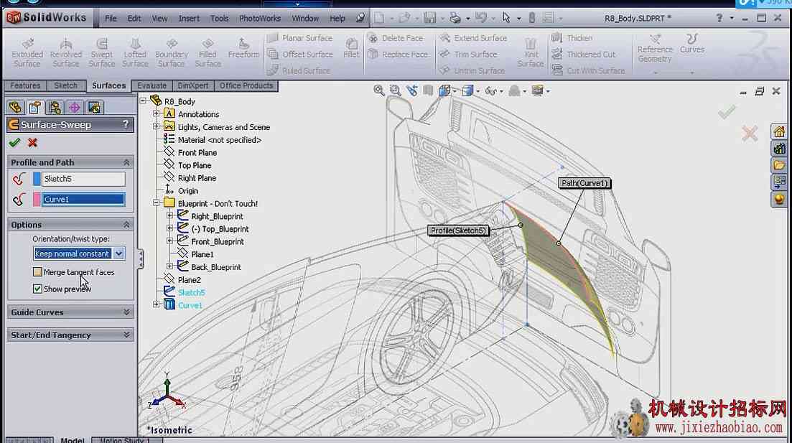
Task: Switch to the Evaluate tab
Action: 152,85
